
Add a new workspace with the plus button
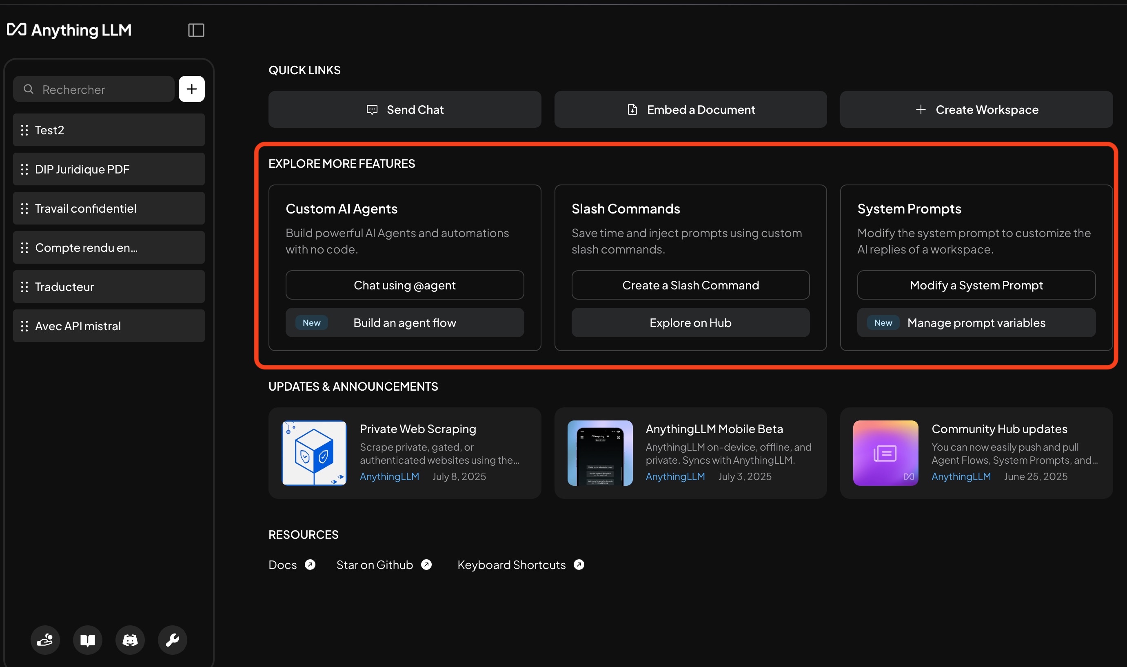[x=192, y=89]
